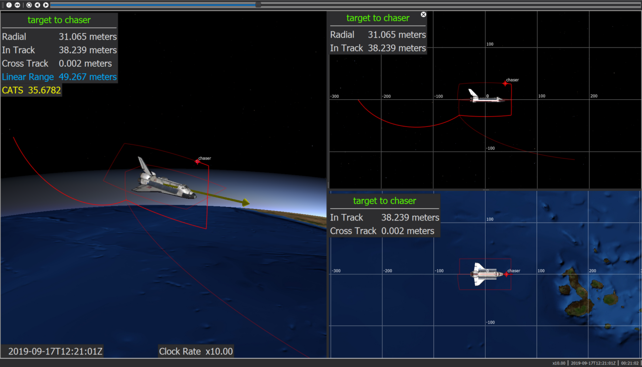Click the bottom panel's target to chaser header
This screenshot has height=367, width=642.
(x=384, y=201)
